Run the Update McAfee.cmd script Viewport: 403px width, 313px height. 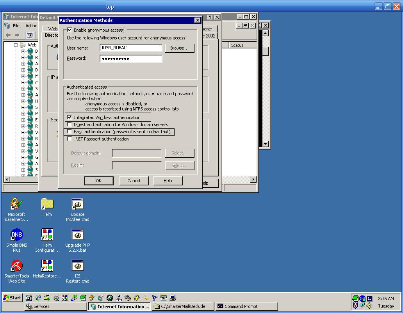[x=77, y=203]
